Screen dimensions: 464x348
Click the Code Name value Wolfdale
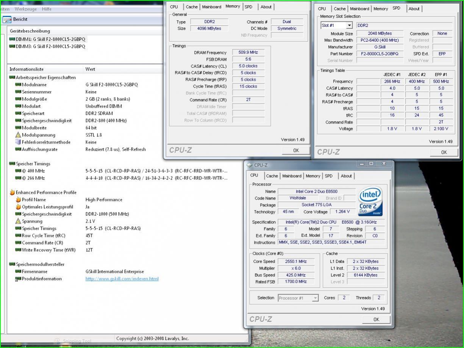(297, 198)
